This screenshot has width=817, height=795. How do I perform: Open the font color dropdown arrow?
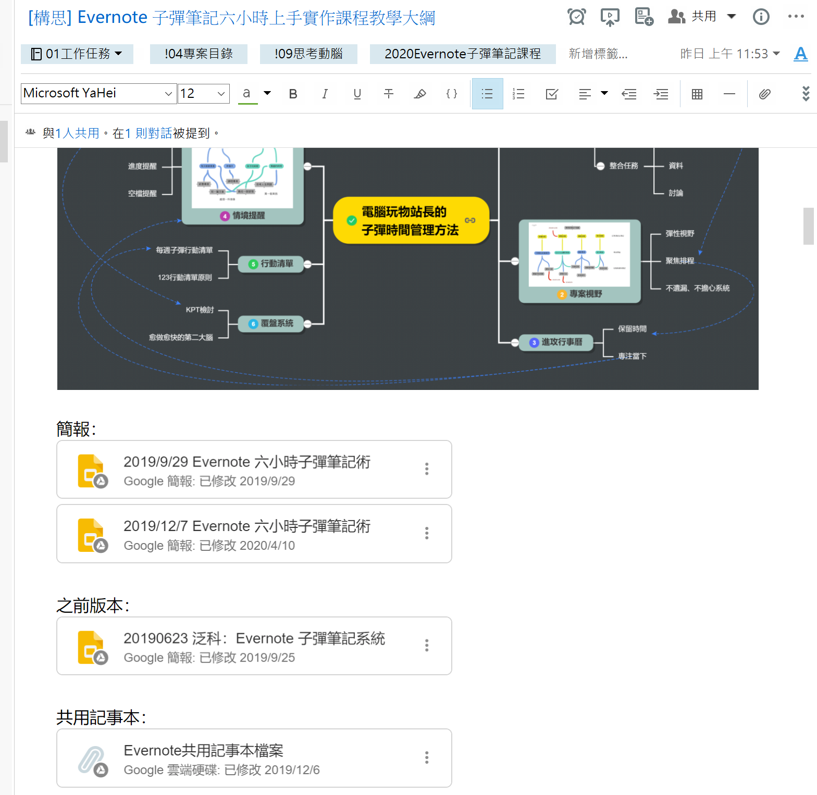267,93
